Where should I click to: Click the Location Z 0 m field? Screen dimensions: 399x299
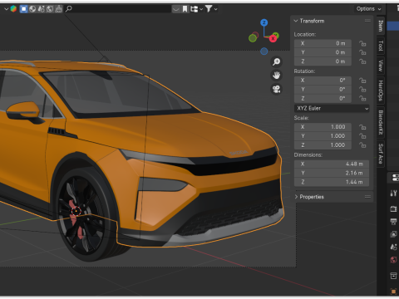coord(323,61)
